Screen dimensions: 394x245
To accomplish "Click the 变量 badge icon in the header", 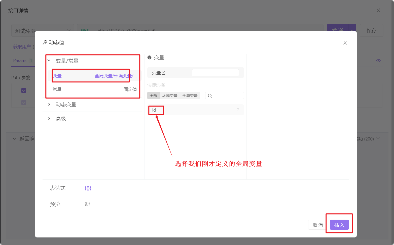I will click(x=149, y=58).
